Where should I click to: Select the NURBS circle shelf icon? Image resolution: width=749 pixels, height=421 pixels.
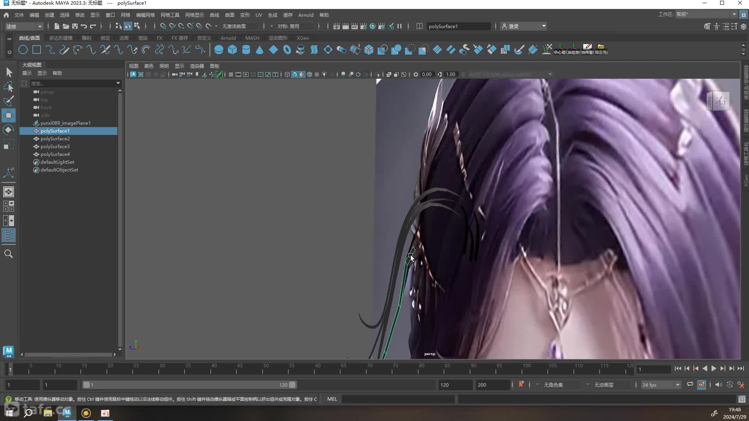click(x=23, y=50)
